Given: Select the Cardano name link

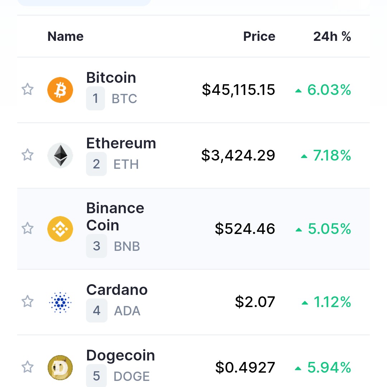Looking at the screenshot, I should (x=117, y=290).
